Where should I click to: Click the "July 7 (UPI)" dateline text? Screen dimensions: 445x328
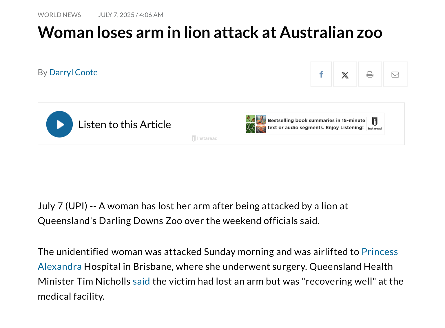coord(63,206)
